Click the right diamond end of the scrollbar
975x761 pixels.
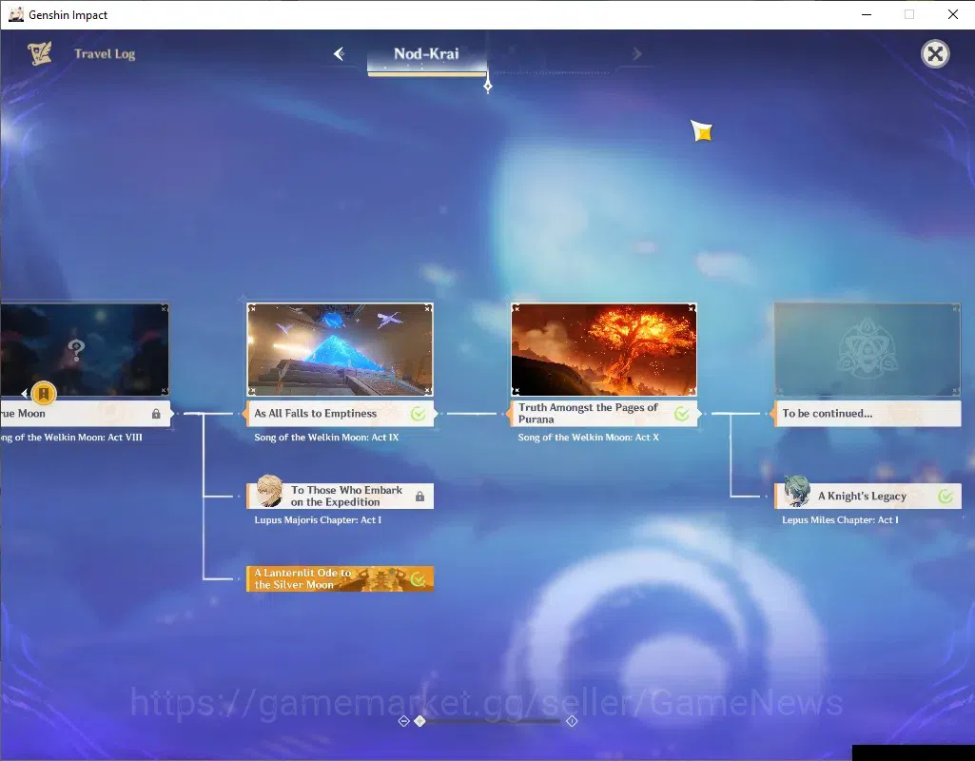tap(572, 721)
